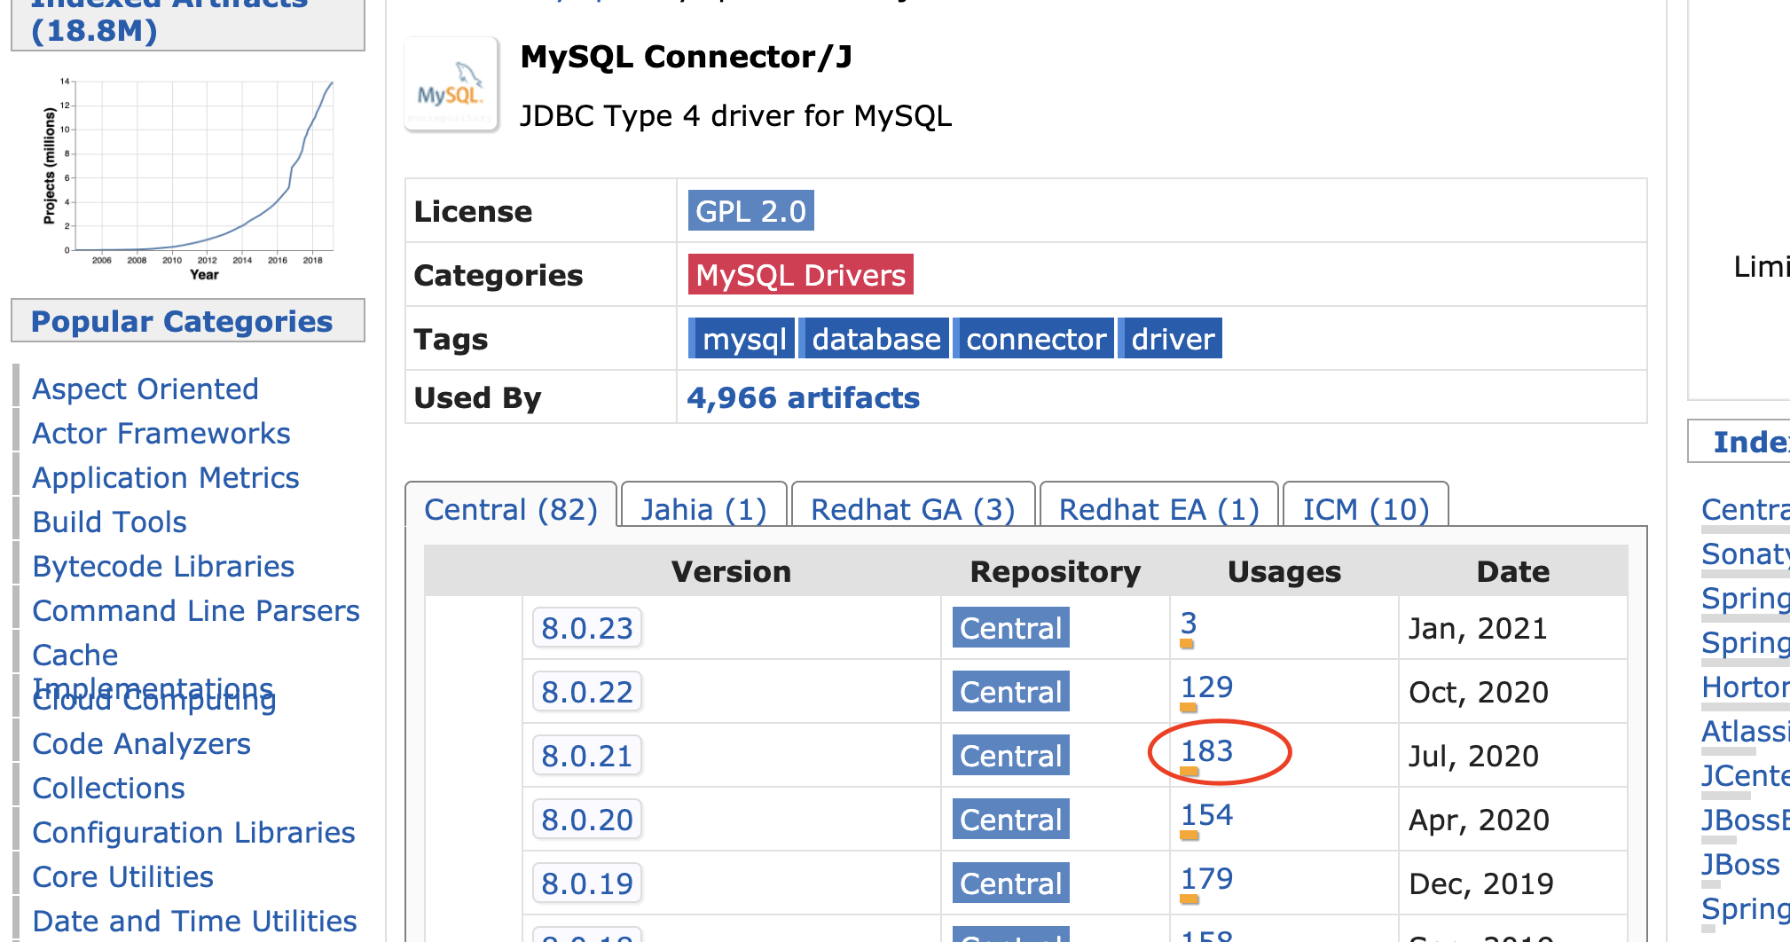Open the 179 usages link for 8.0.19
This screenshot has height=942, width=1790.
[1206, 879]
